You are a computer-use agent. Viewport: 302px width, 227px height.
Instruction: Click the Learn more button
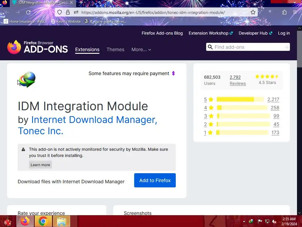[x=40, y=165]
